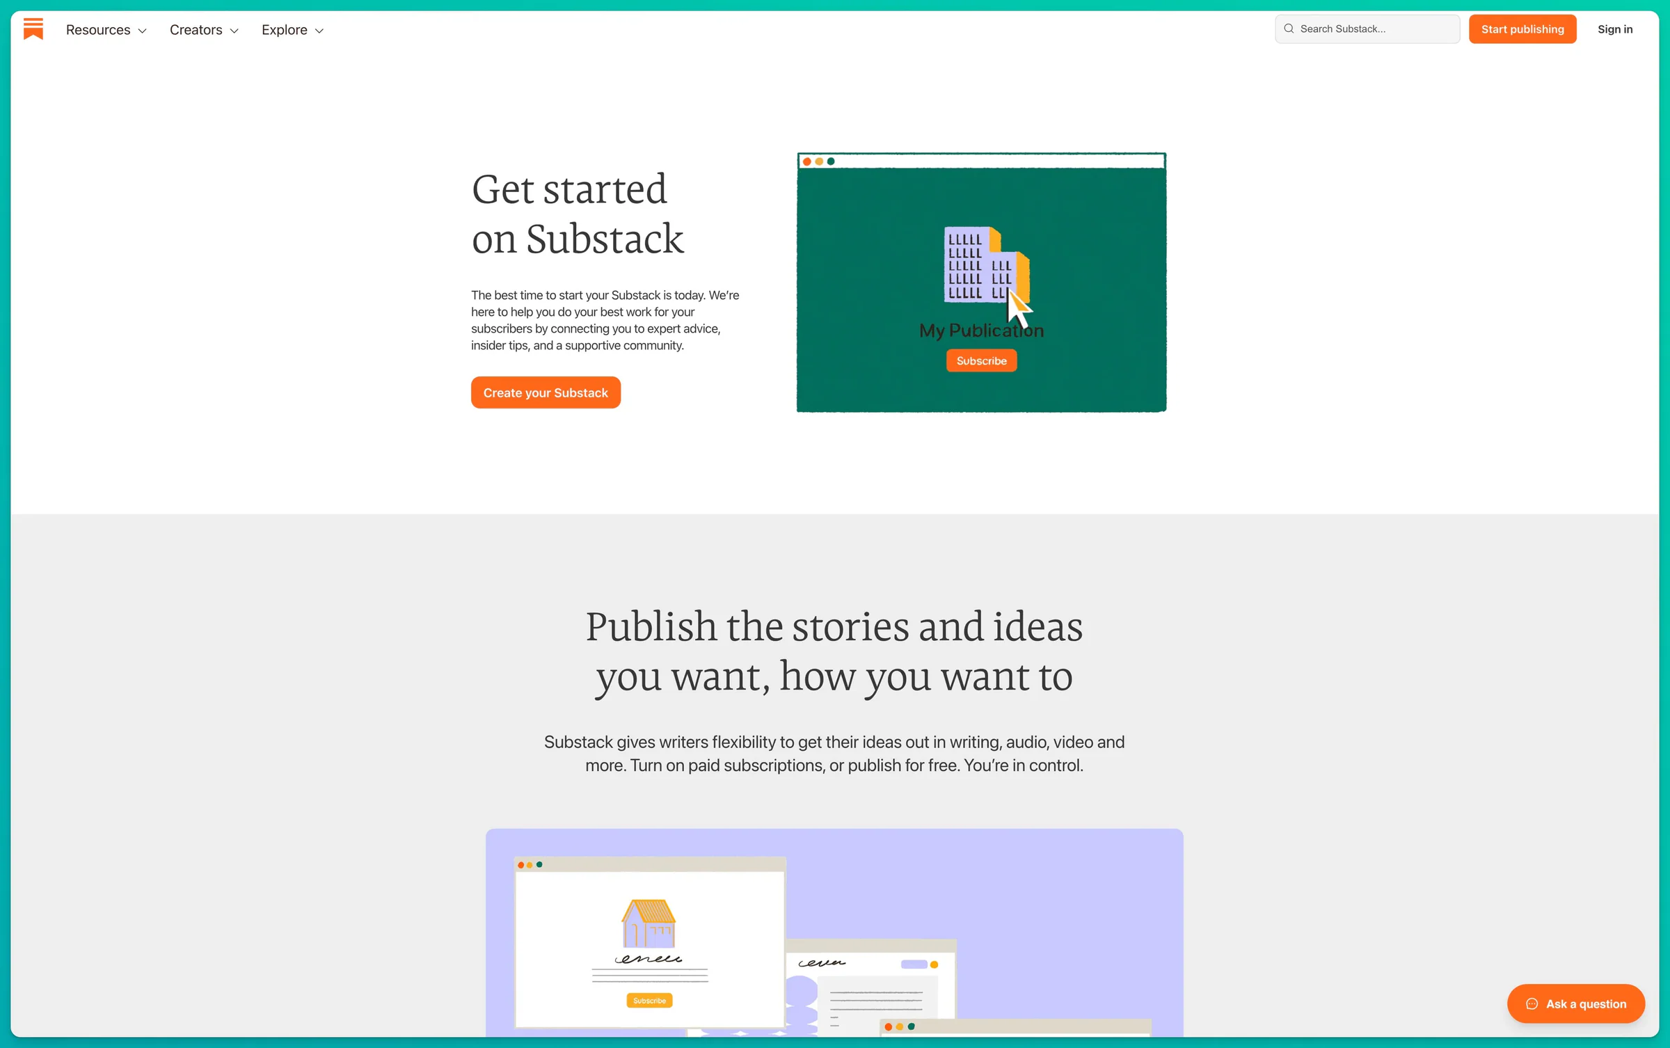1670x1048 pixels.
Task: Open the Sign in link
Action: click(1615, 29)
